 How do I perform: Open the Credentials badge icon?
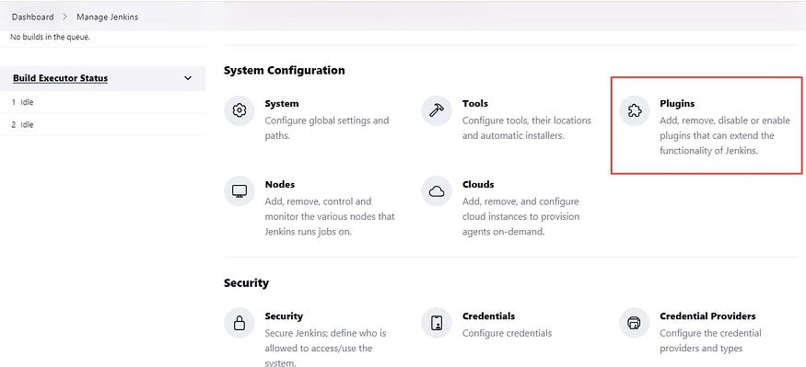click(437, 323)
